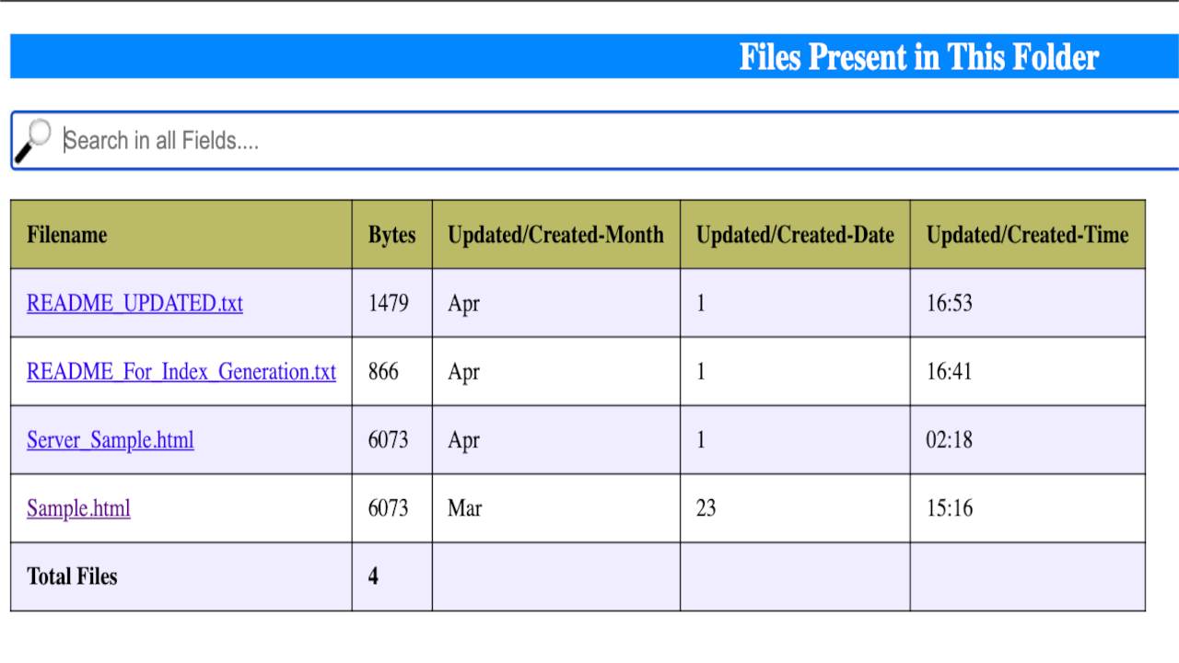Click the total files count 4
The width and height of the screenshot is (1179, 663).
(x=373, y=576)
